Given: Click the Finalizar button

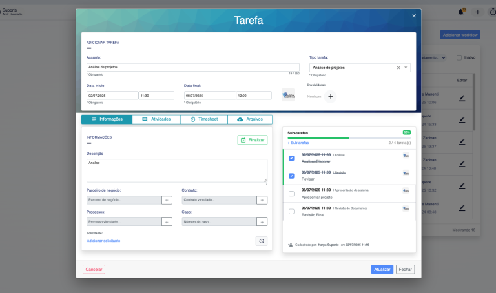Looking at the screenshot, I should [253, 140].
